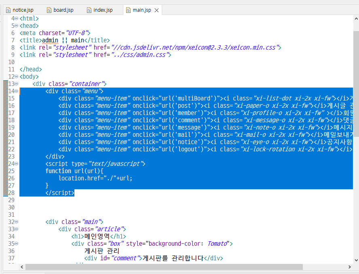
Task: Collapse menu div fold on line 14
Action: click(x=17, y=91)
